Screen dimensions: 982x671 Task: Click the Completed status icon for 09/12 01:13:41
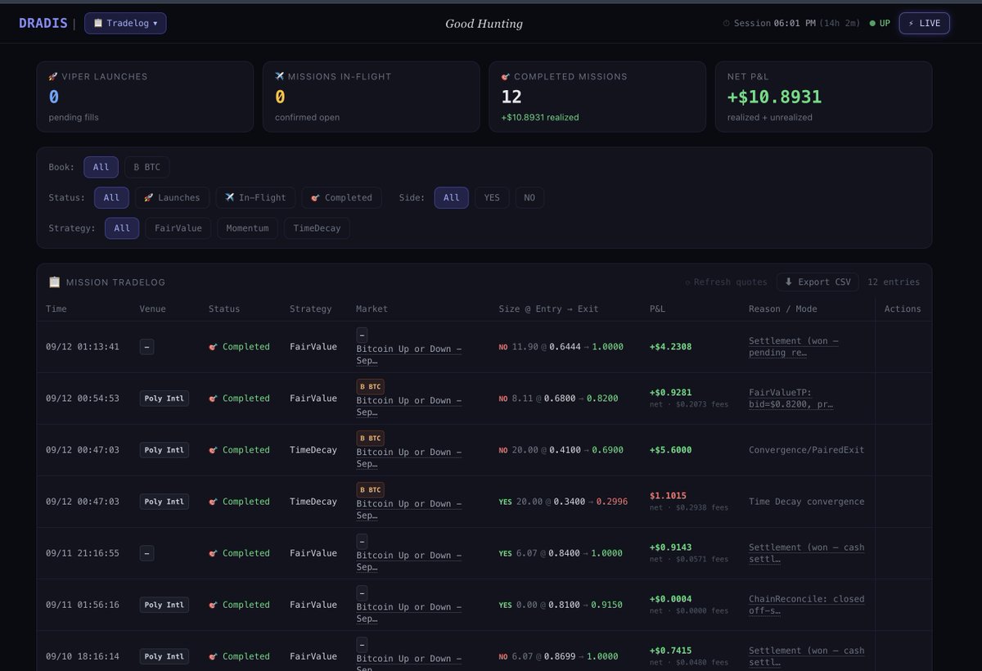point(214,347)
